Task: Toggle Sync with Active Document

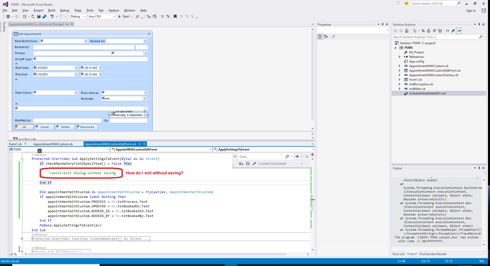Action: [423, 31]
